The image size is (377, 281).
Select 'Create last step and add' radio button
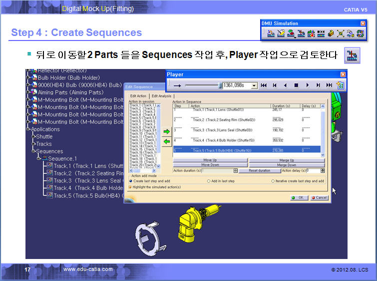pos(131,181)
